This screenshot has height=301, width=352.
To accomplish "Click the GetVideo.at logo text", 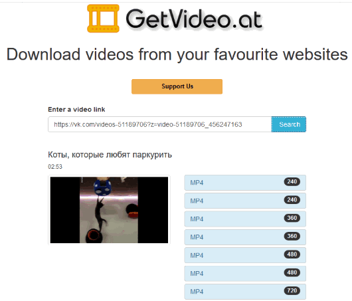I will coord(194,19).
